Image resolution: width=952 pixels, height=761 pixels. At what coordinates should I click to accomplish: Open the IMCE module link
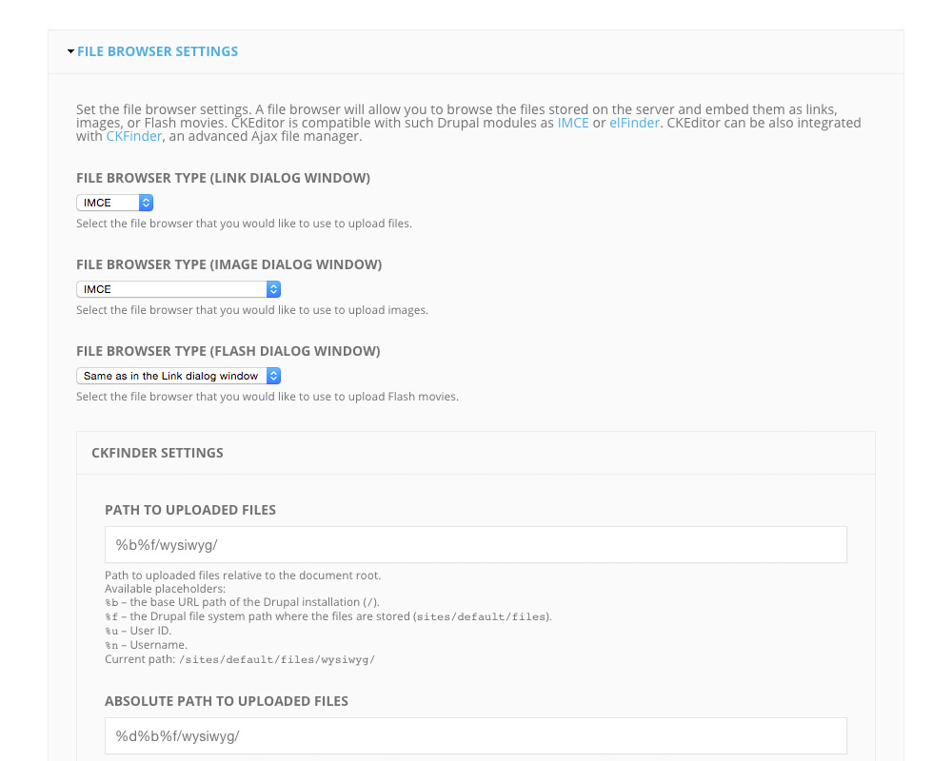(x=573, y=123)
